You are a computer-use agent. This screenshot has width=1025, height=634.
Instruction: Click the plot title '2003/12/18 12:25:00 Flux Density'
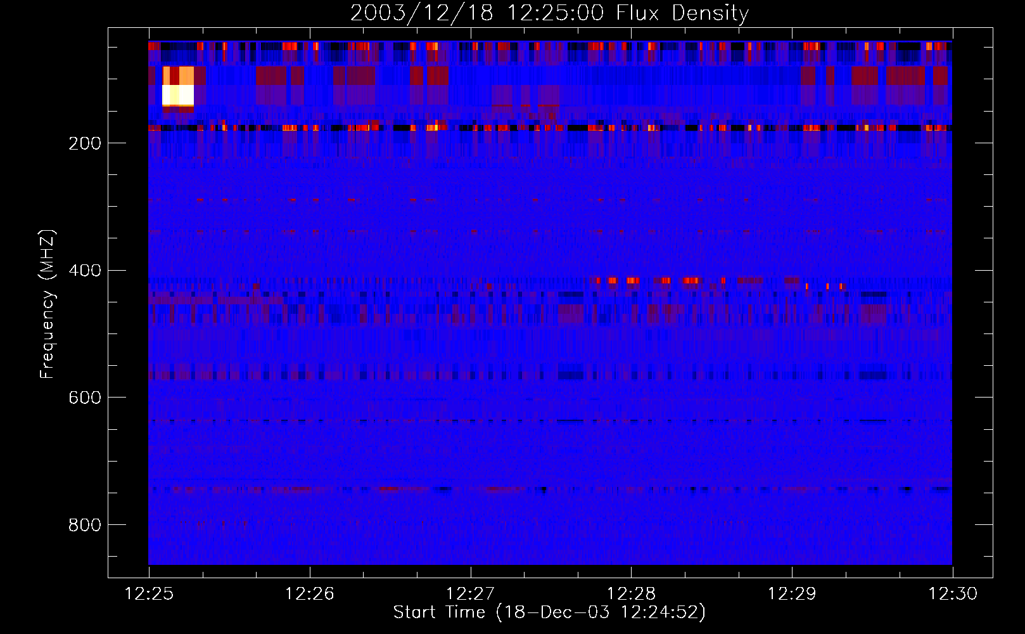tap(549, 13)
